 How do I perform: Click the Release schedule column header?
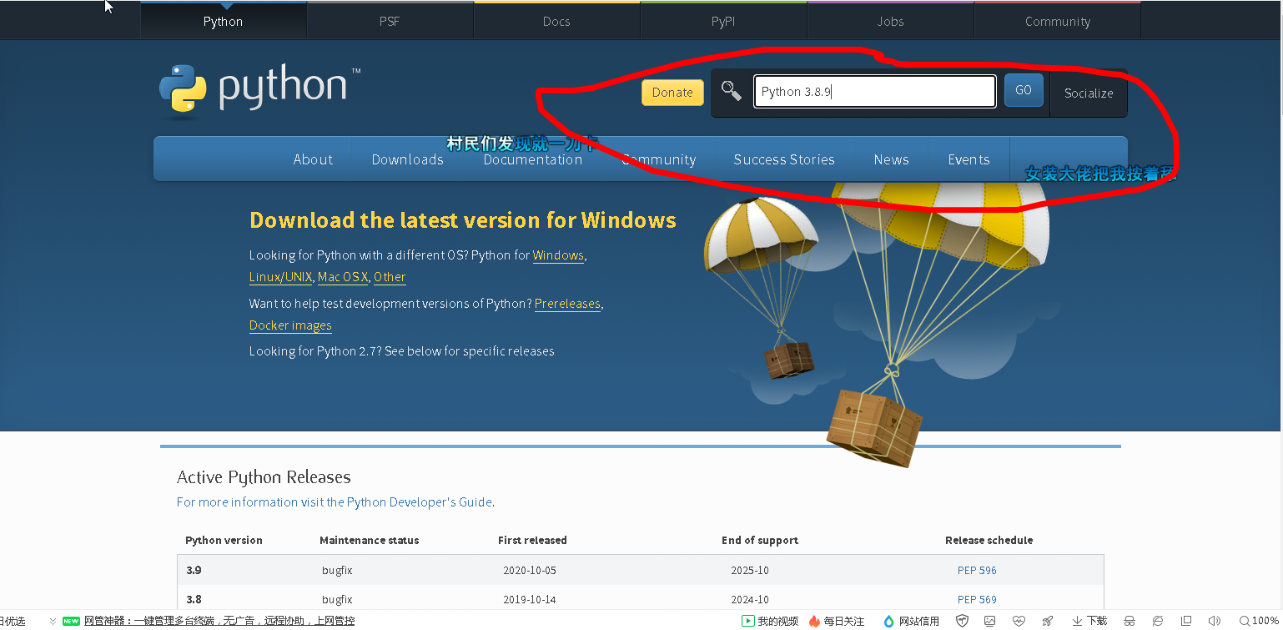pyautogui.click(x=989, y=541)
